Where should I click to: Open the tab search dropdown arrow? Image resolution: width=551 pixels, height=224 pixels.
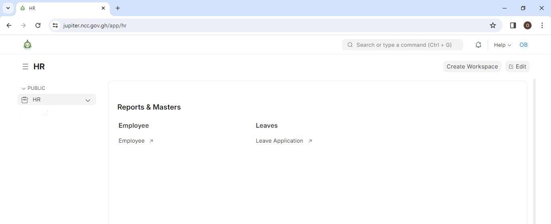point(8,8)
